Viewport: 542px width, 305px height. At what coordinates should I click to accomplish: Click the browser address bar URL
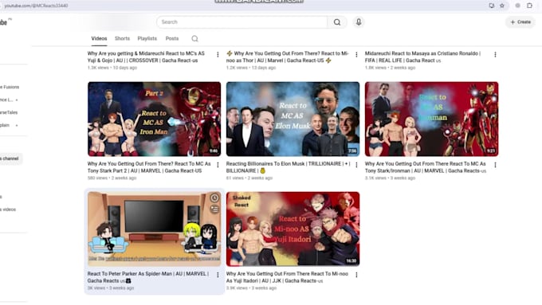click(x=36, y=6)
